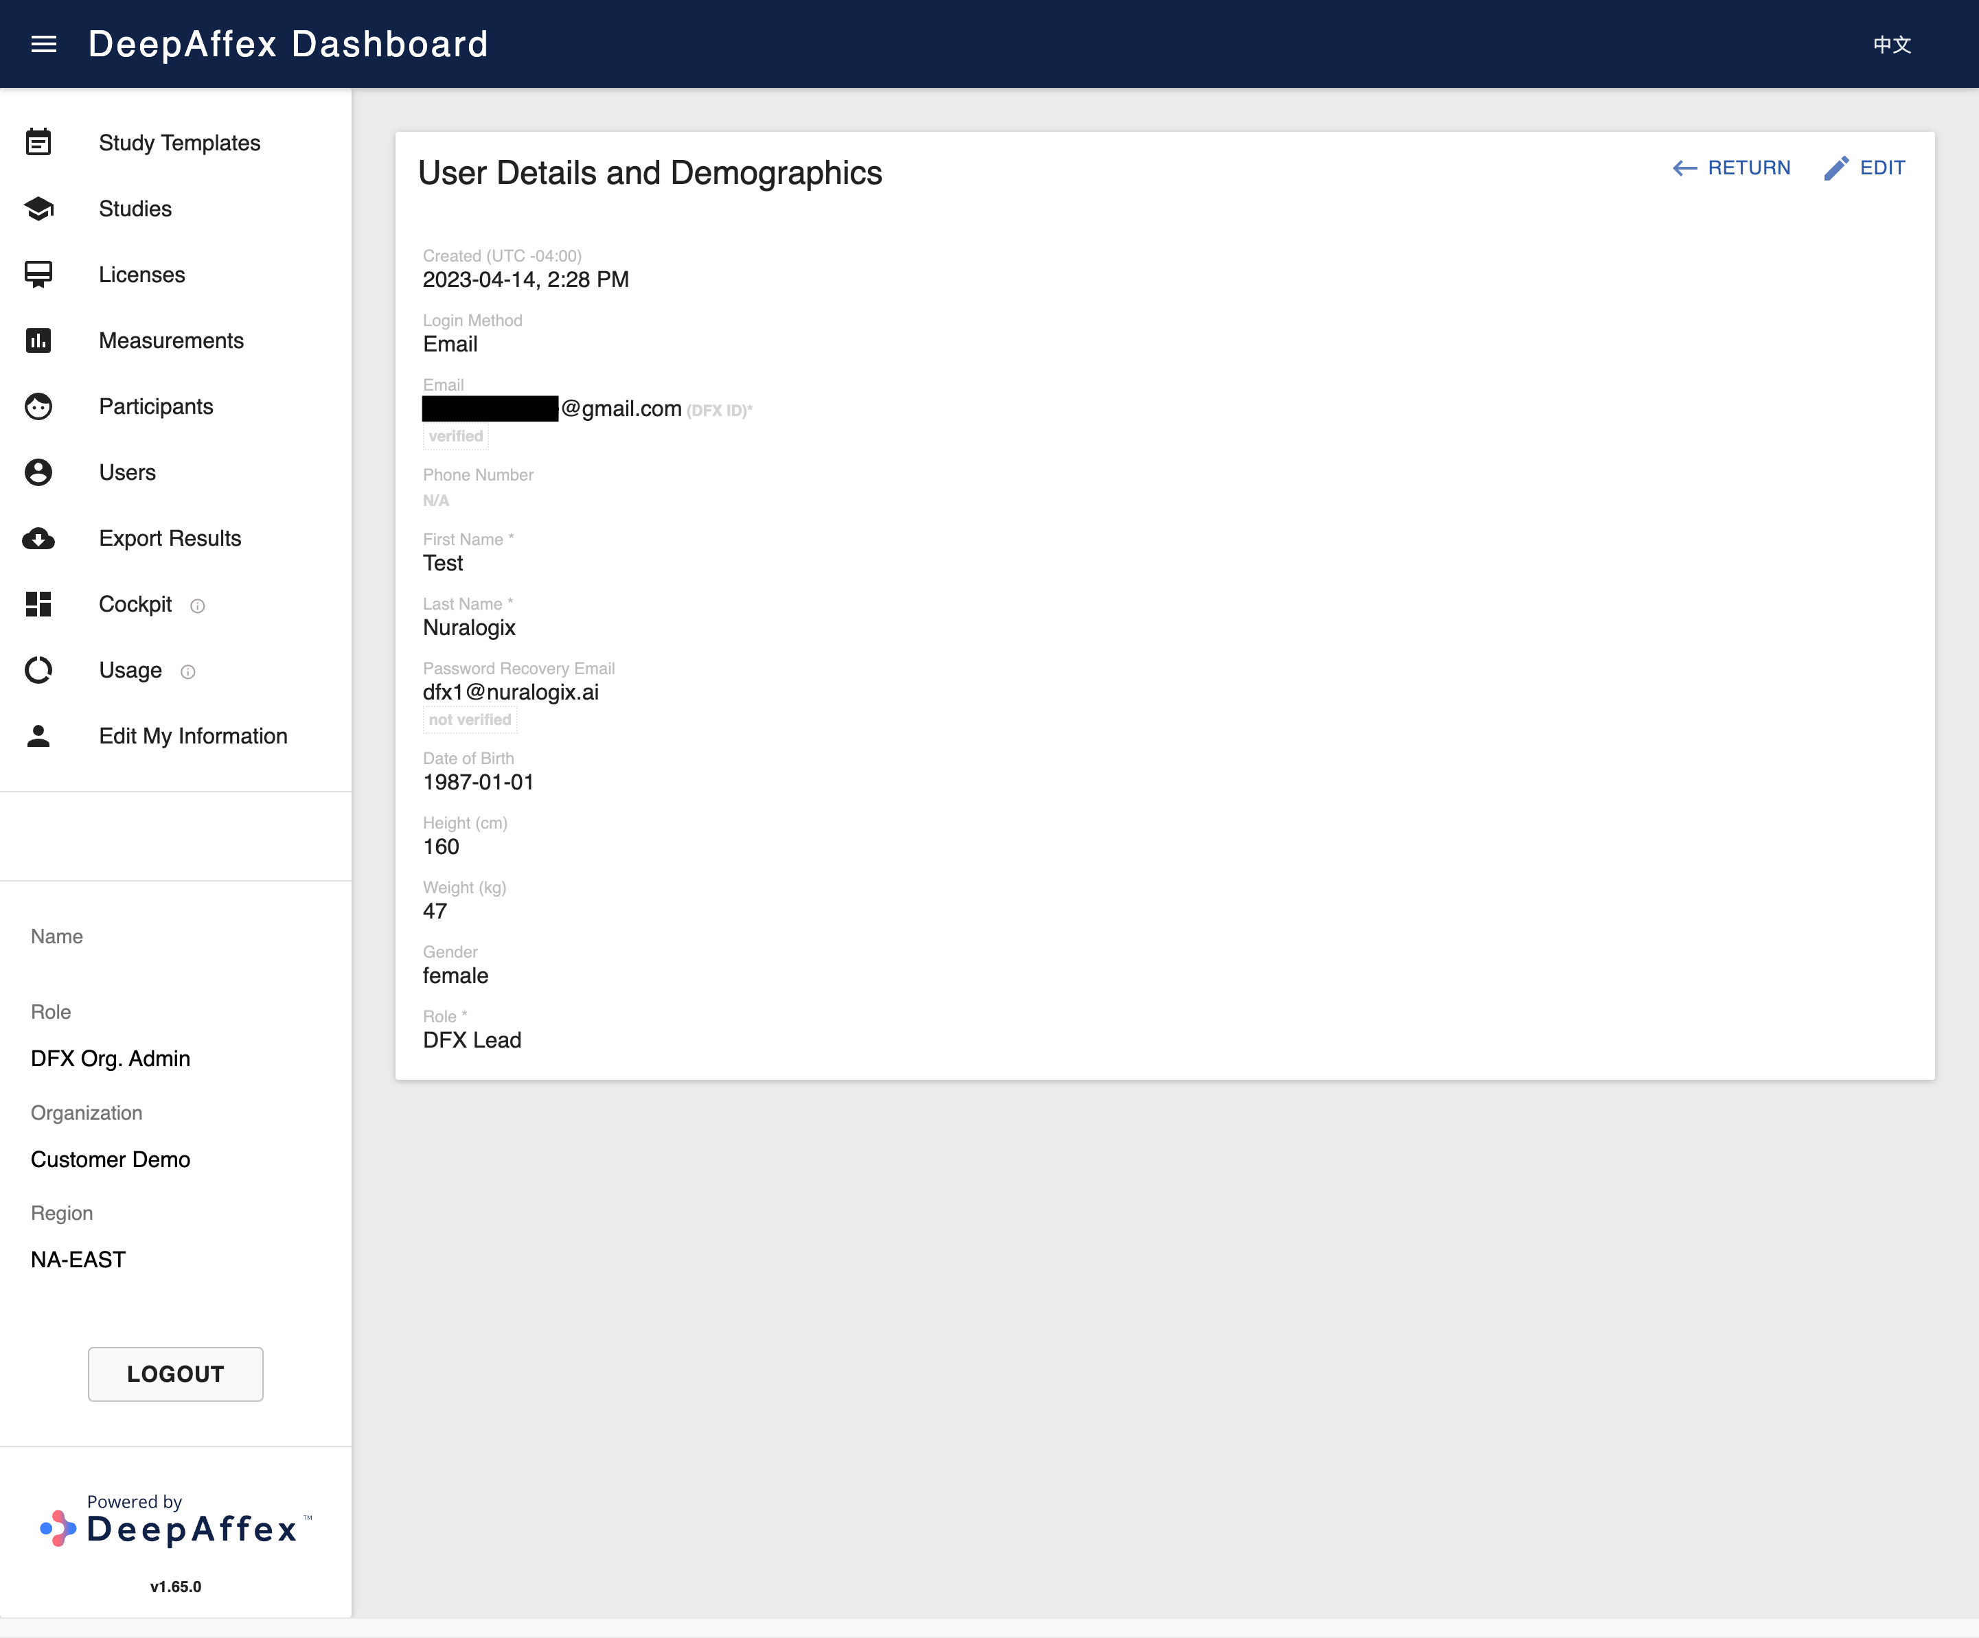Viewport: 1979px width, 1638px height.
Task: Click the Users account circle icon
Action: point(38,472)
